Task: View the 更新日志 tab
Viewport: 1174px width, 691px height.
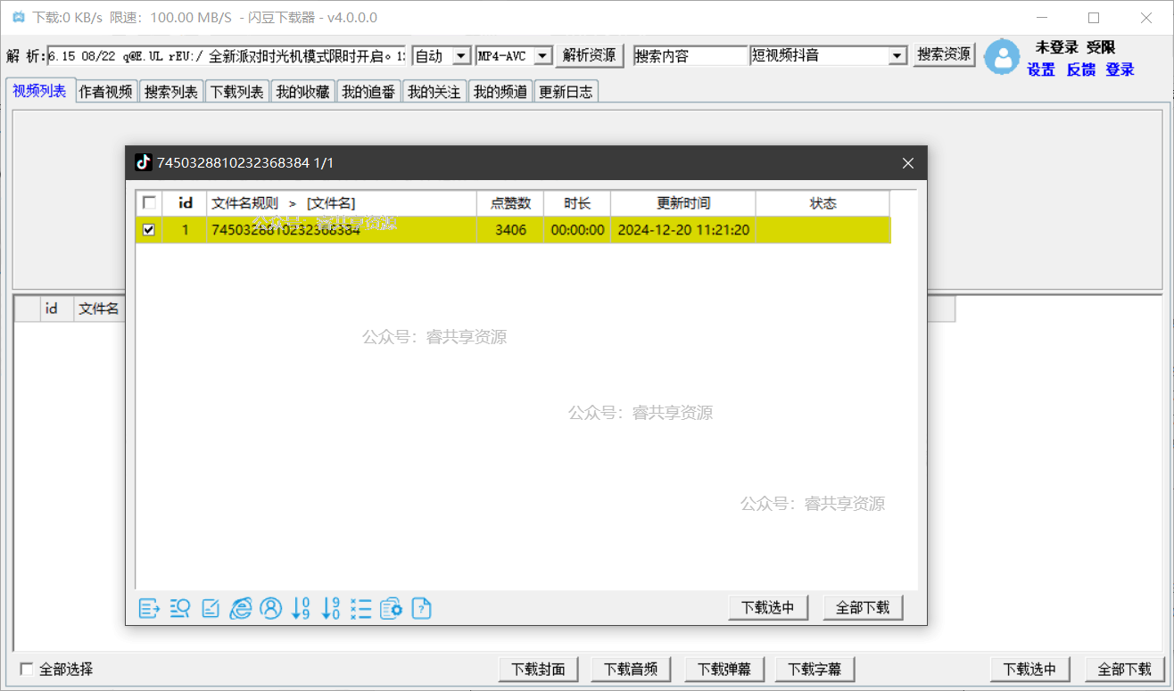Action: click(566, 92)
